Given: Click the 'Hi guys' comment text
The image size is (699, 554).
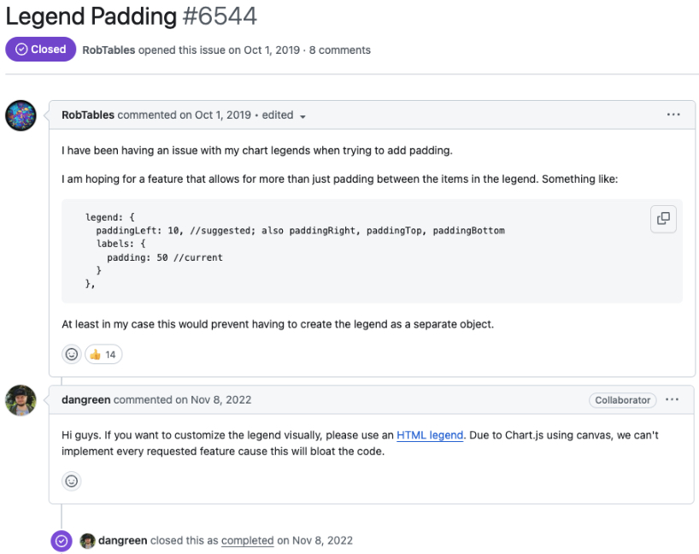Looking at the screenshot, I should [x=361, y=443].
